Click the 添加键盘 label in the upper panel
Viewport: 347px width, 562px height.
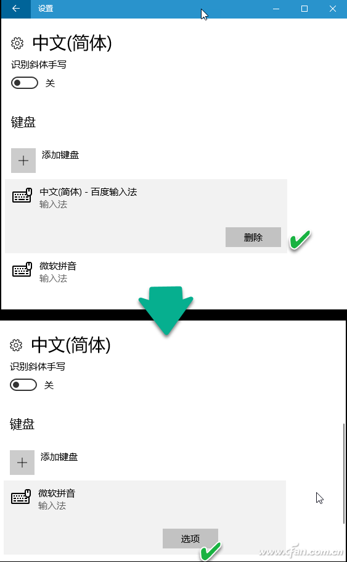(x=60, y=155)
